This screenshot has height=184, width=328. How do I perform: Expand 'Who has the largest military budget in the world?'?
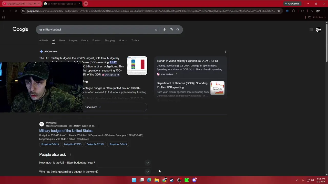pos(94,172)
